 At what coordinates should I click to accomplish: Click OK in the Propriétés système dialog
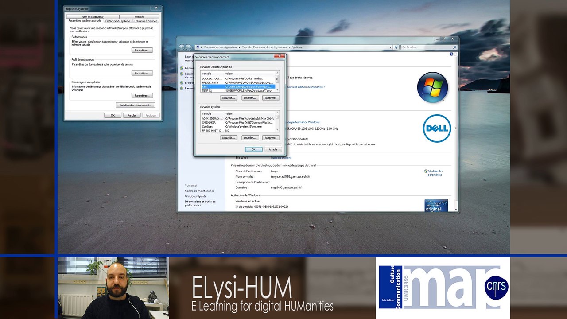point(113,115)
